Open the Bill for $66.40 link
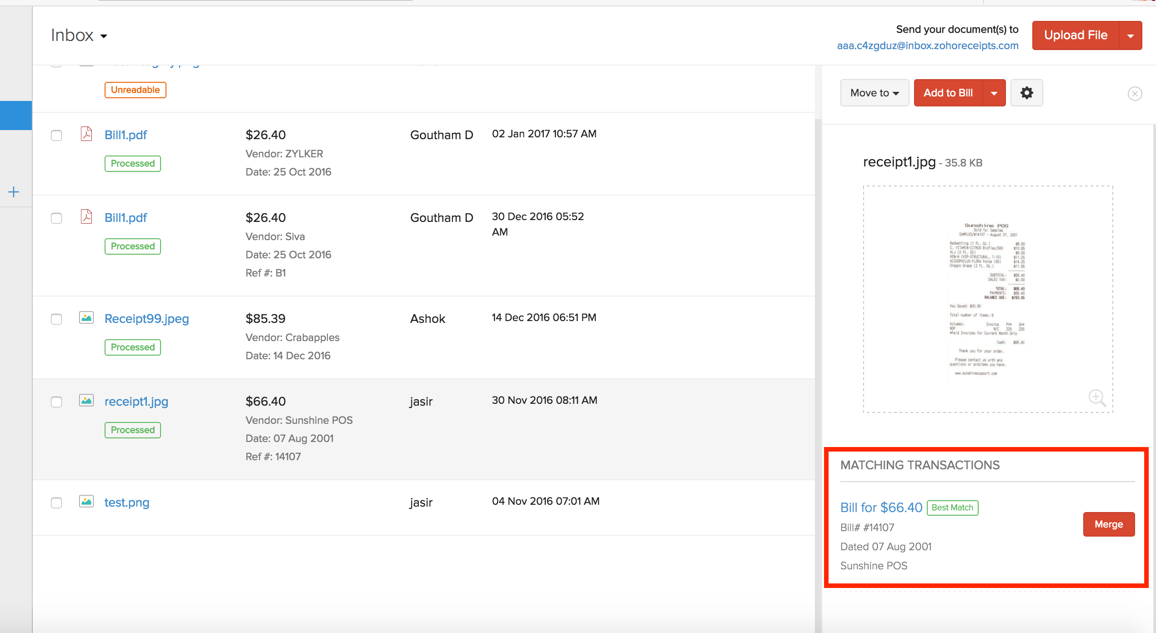The image size is (1156, 633). tap(881, 507)
